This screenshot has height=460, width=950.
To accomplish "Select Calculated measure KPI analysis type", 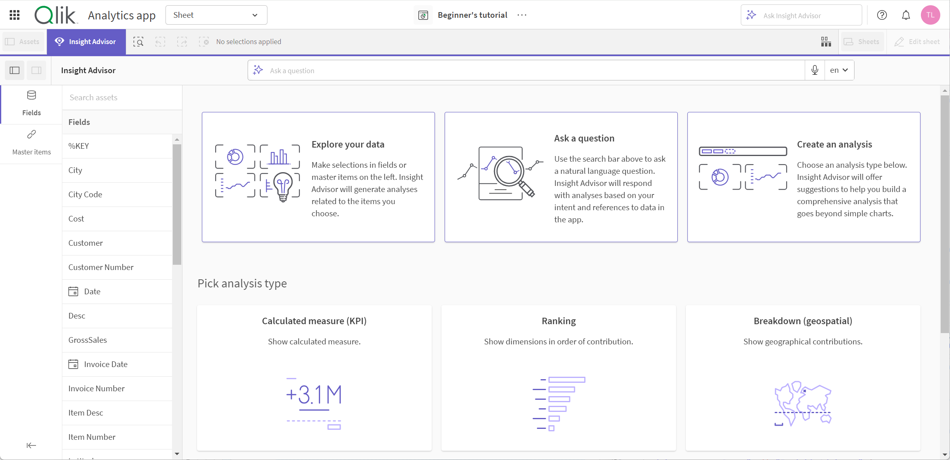I will pos(314,375).
